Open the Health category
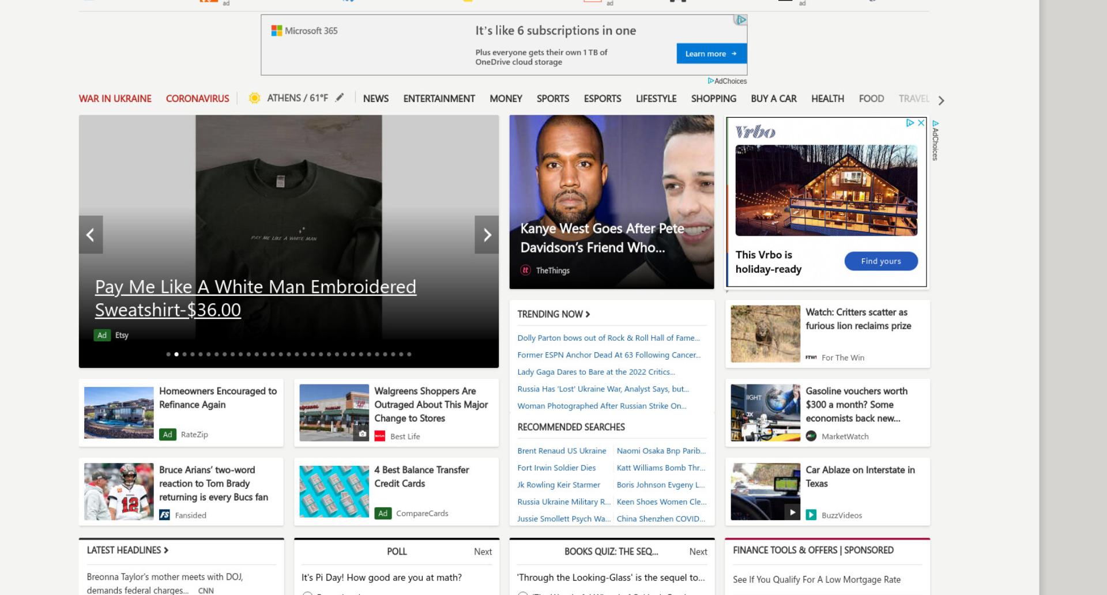 [827, 99]
